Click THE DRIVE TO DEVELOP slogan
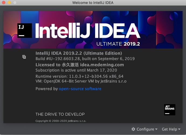The image size is (186, 135). tap(60, 114)
